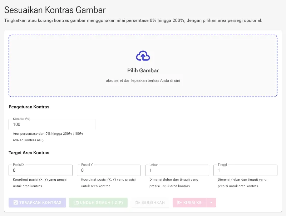Click the Pengaturan Kontras section title
The height and width of the screenshot is (216, 286).
29,107
